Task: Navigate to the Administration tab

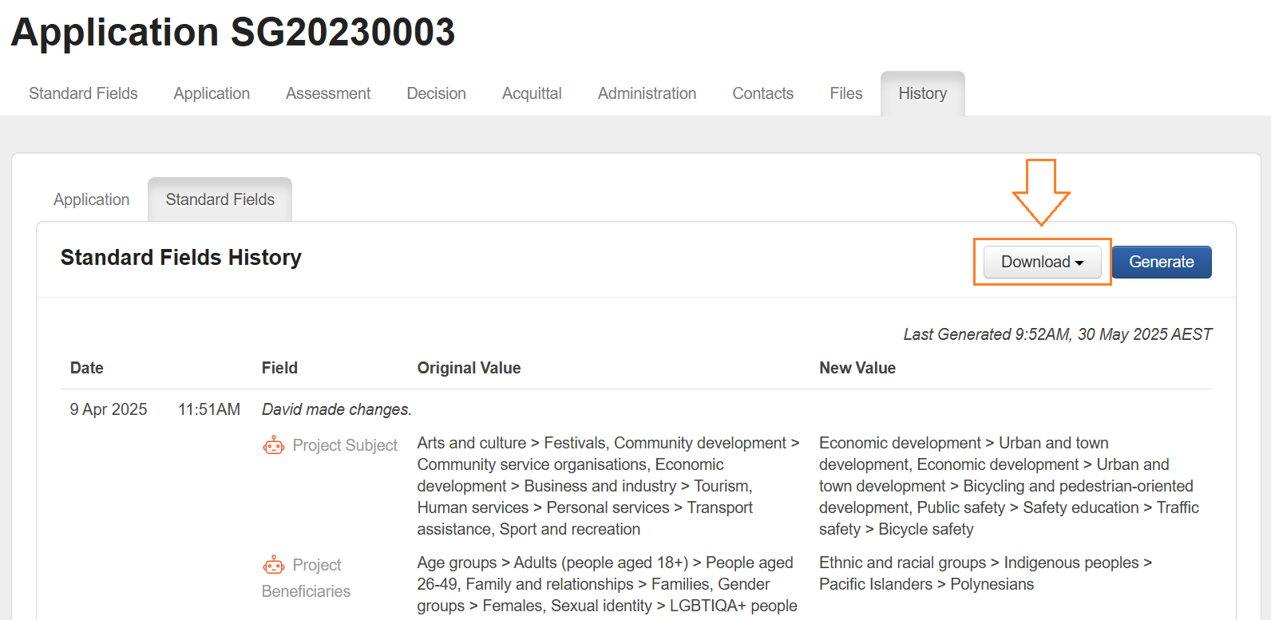Action: 647,93
